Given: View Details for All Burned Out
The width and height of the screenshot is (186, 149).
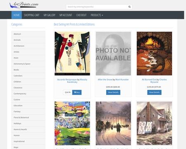Looking at the screenshot, I should 154,92.
